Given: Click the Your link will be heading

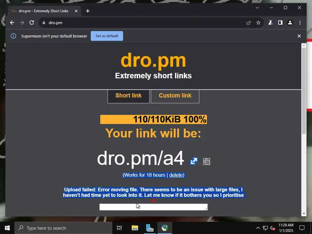Looking at the screenshot, I should 154,133.
